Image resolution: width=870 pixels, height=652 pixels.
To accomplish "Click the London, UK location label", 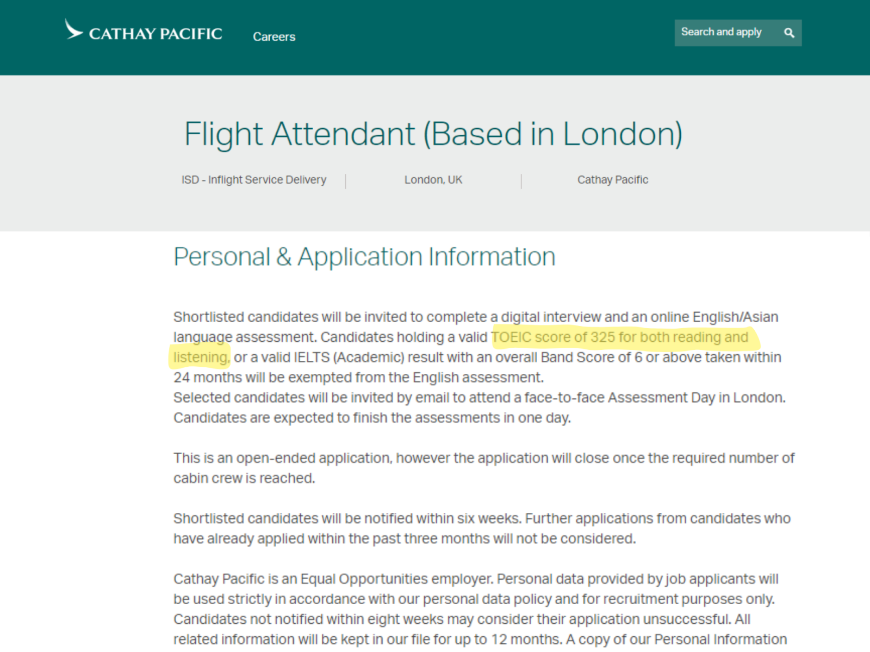I will tap(433, 180).
